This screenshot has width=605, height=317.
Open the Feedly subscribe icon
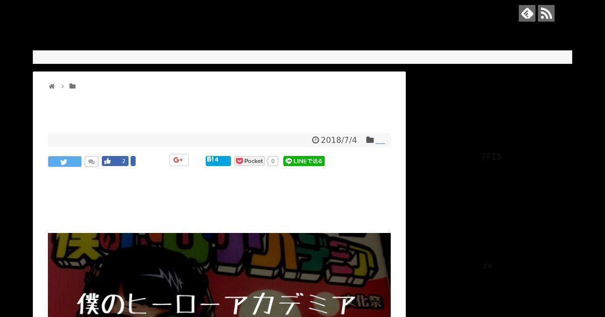coord(527,13)
